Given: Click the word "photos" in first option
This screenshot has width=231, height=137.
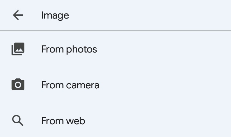Looking at the screenshot, I should pyautogui.click(x=81, y=50).
